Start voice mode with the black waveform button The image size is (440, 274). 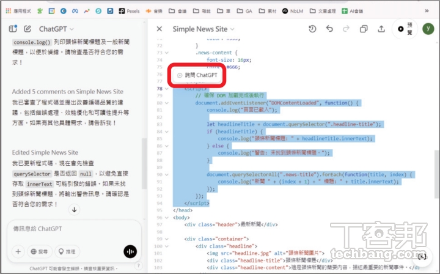click(130, 251)
